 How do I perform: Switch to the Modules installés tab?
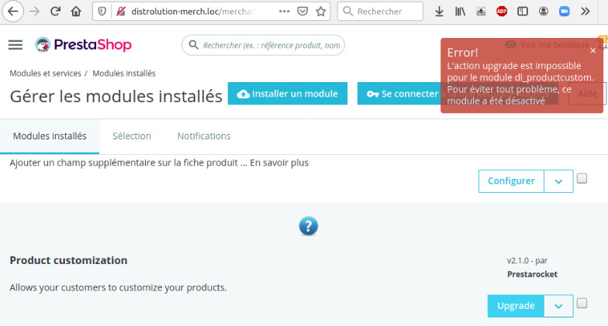[x=50, y=136]
